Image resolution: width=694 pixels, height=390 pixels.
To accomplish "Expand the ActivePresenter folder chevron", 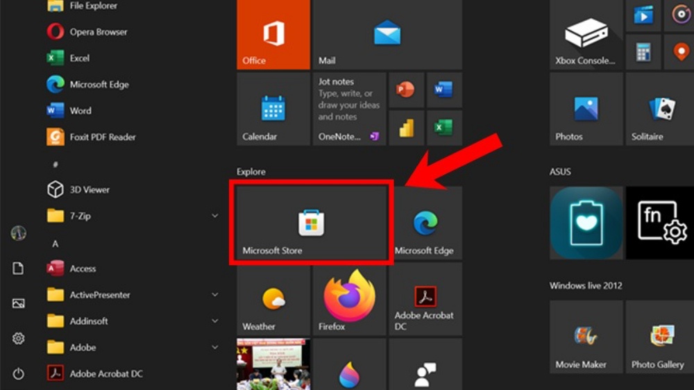I will pyautogui.click(x=215, y=295).
